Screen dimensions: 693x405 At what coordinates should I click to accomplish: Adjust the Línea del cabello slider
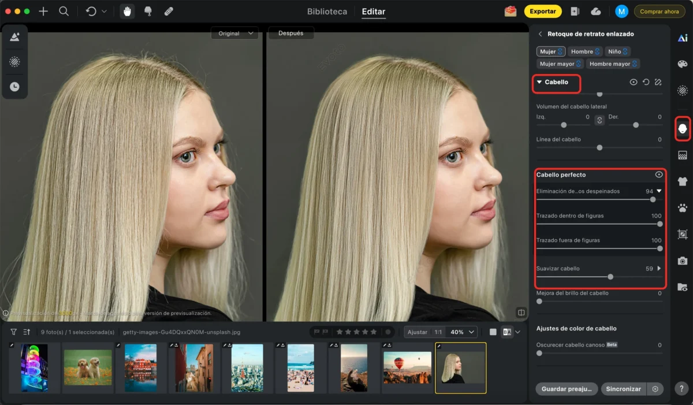pos(599,147)
